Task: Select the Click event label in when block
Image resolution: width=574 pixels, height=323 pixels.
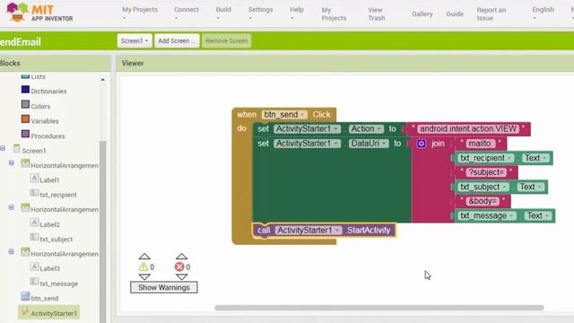Action: 321,115
